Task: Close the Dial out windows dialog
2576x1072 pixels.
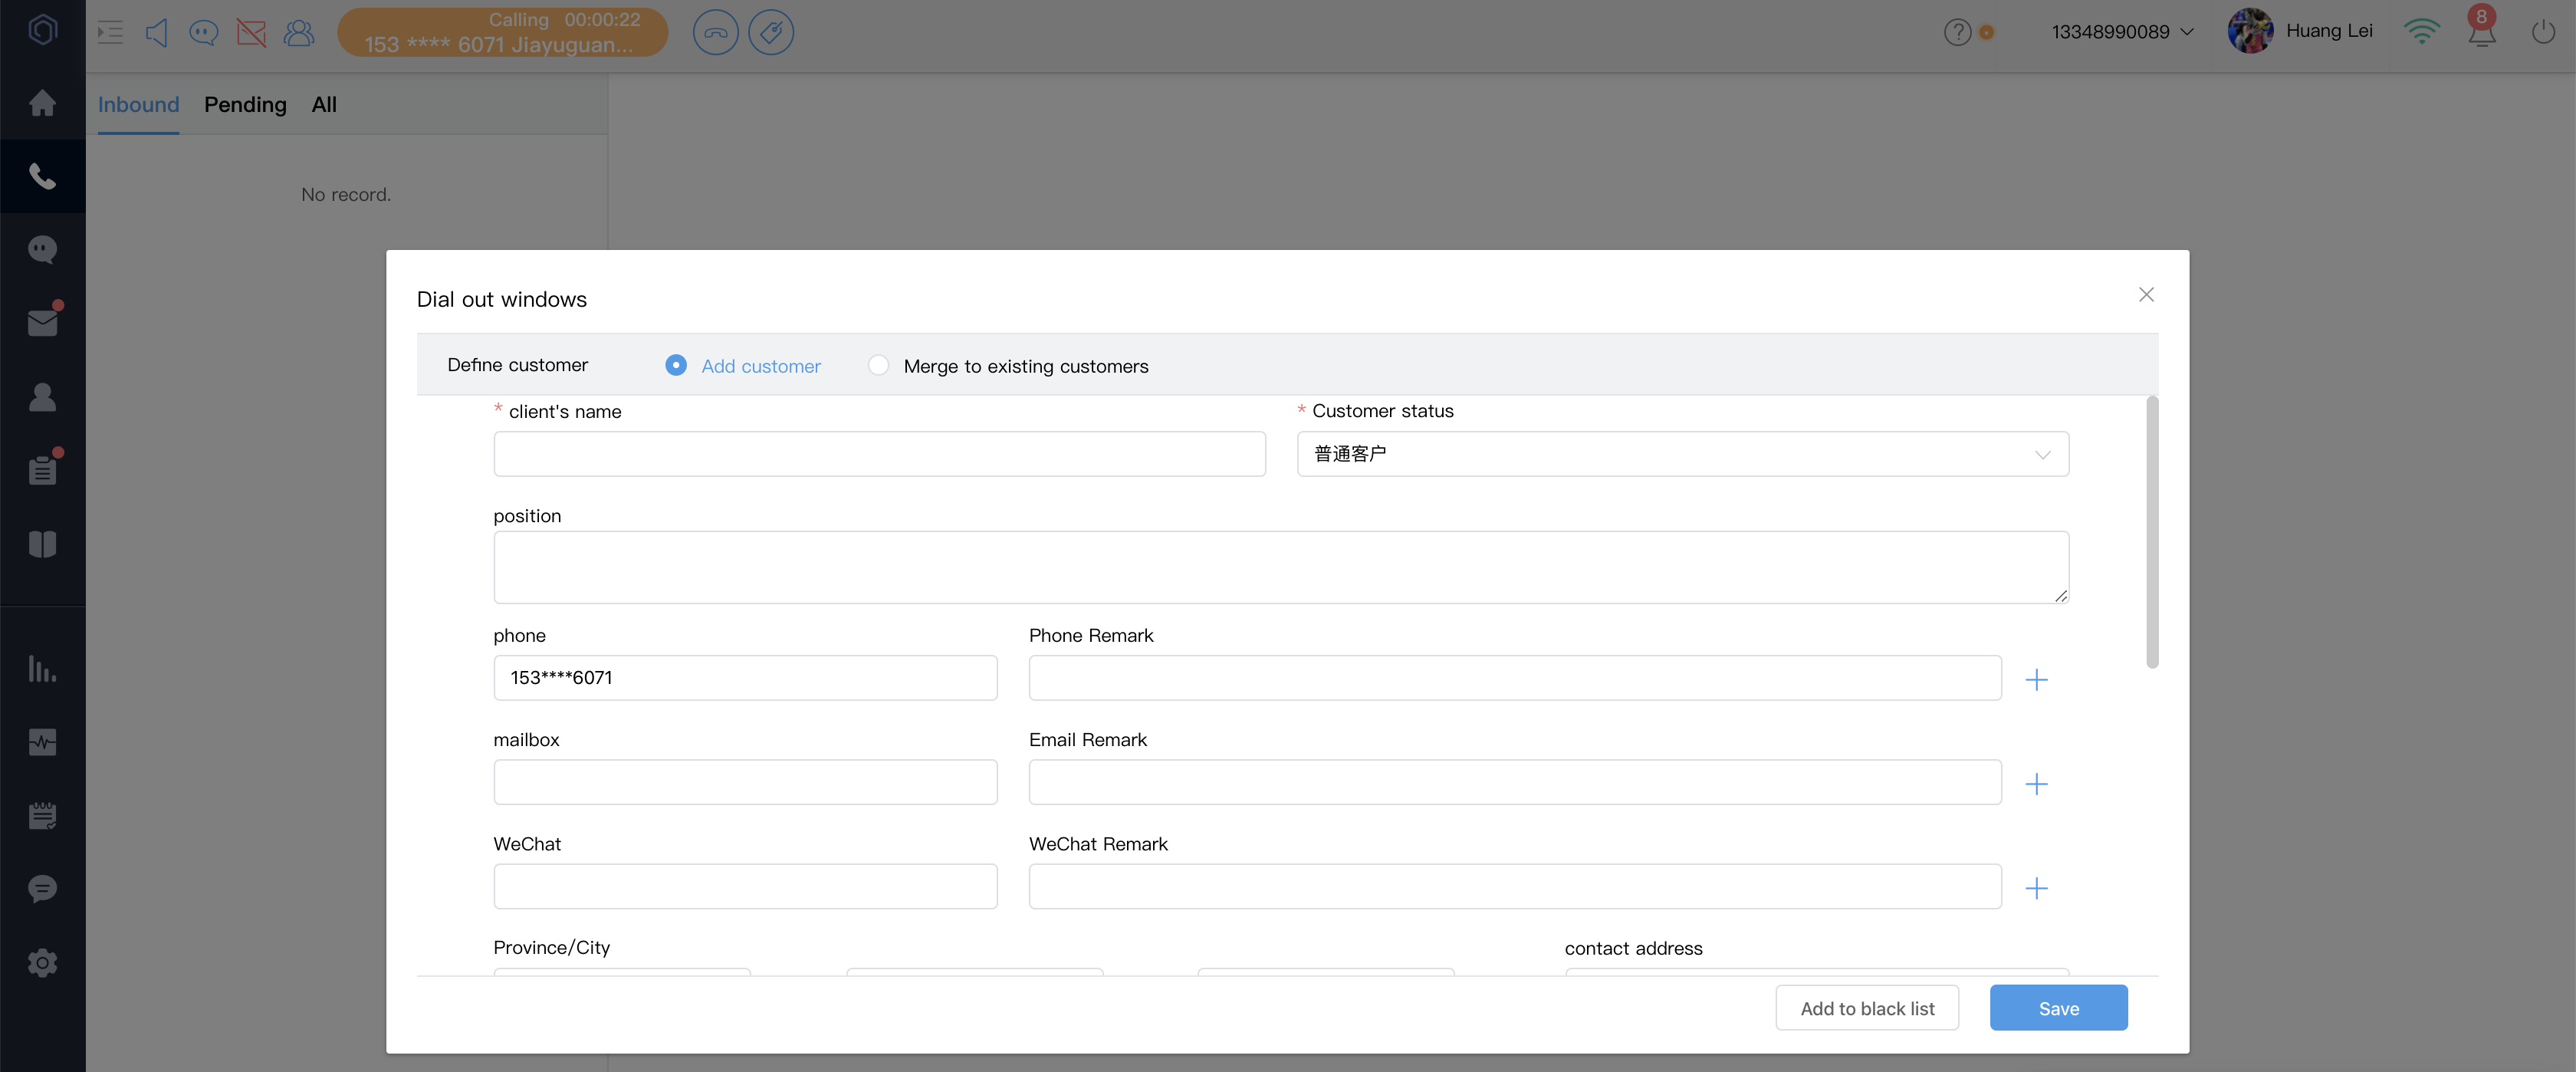Action: [2146, 294]
